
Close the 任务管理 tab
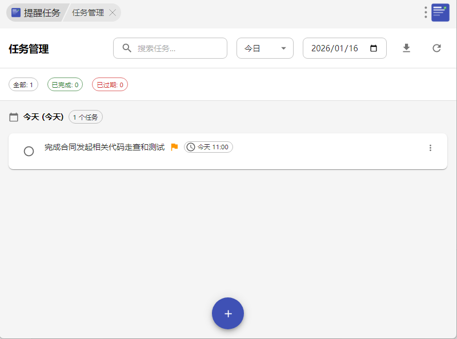click(x=113, y=13)
